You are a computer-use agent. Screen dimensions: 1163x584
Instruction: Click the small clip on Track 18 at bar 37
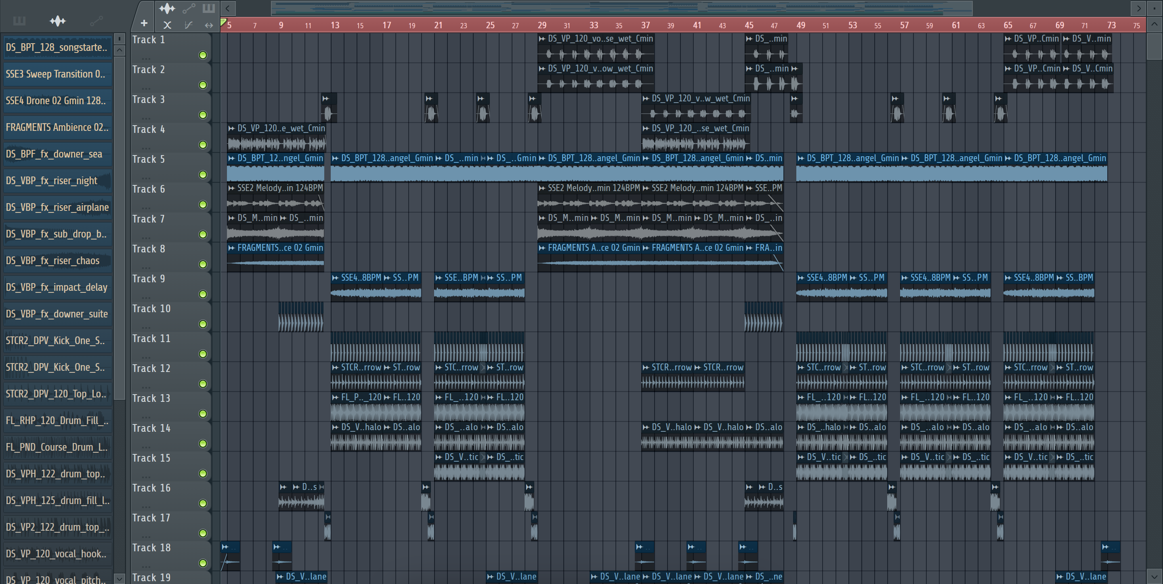644,556
